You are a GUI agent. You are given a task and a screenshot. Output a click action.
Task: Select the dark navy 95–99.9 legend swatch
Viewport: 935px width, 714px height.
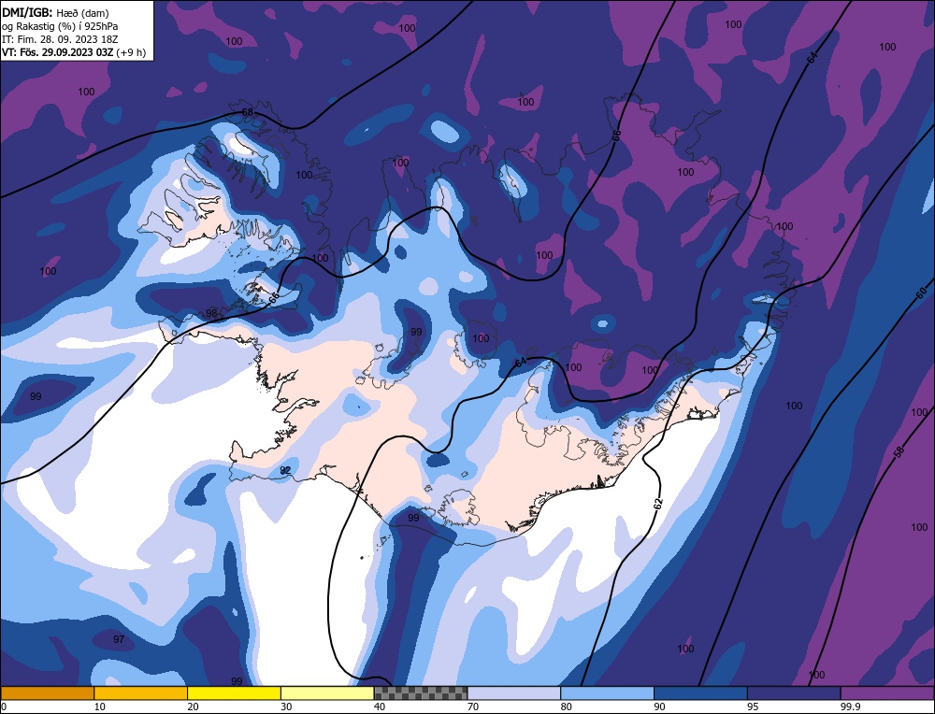tap(794, 693)
